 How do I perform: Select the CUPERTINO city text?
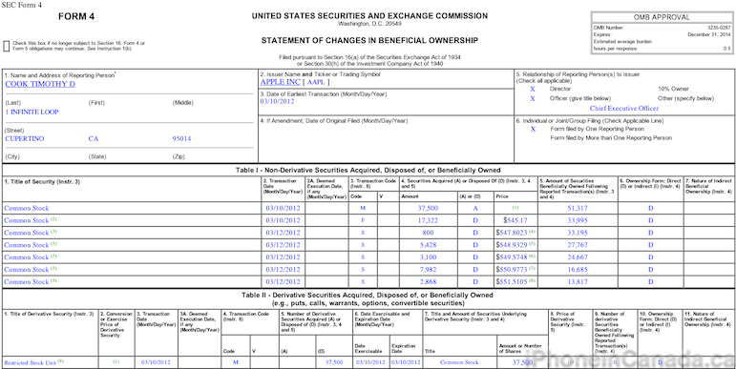(x=25, y=139)
